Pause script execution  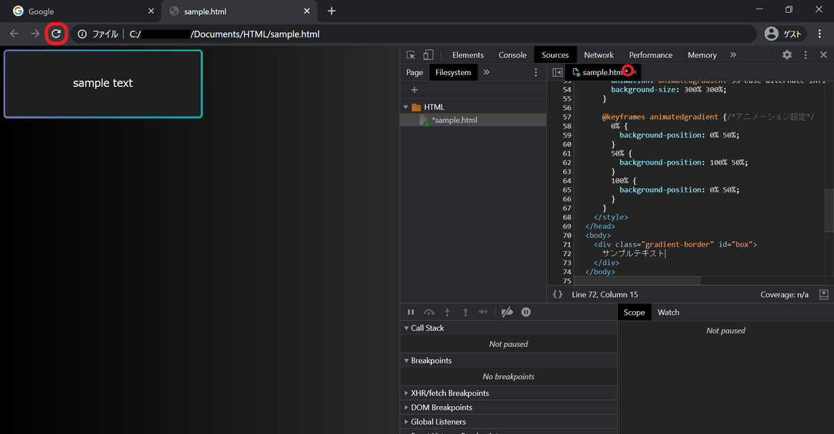pyautogui.click(x=411, y=312)
